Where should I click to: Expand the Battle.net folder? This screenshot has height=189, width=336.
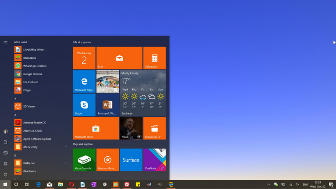point(41,163)
